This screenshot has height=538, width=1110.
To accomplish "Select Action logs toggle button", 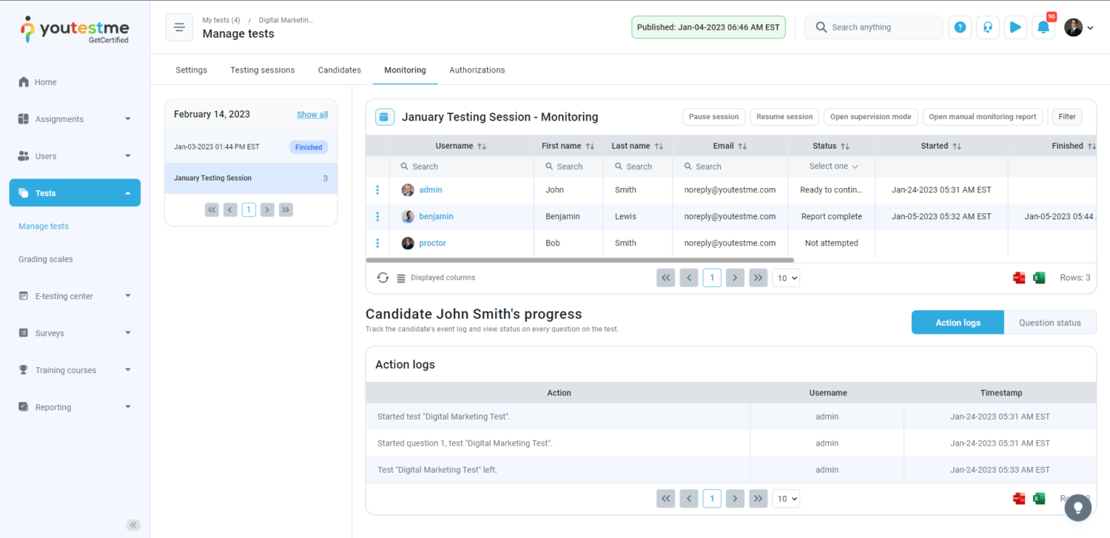I will 958,323.
